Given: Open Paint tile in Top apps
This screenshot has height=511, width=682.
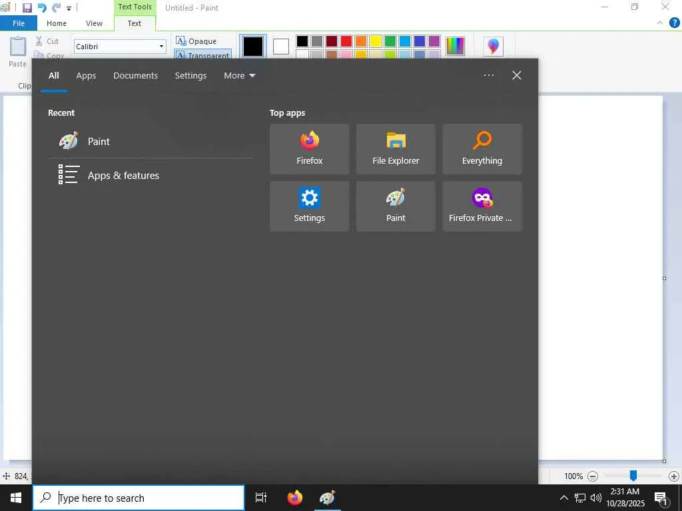Looking at the screenshot, I should tap(396, 206).
